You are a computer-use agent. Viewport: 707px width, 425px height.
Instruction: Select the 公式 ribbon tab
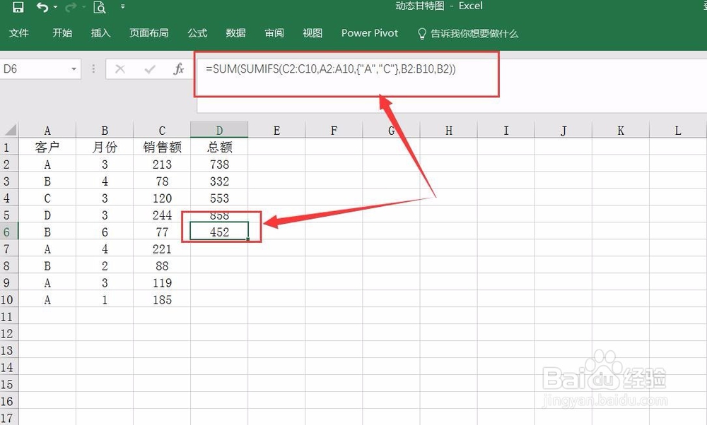tap(197, 32)
